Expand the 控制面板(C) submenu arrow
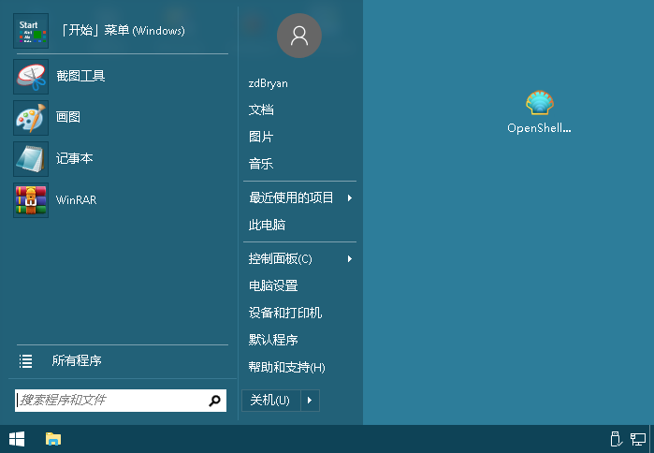Viewport: 654px width, 453px height. click(350, 259)
